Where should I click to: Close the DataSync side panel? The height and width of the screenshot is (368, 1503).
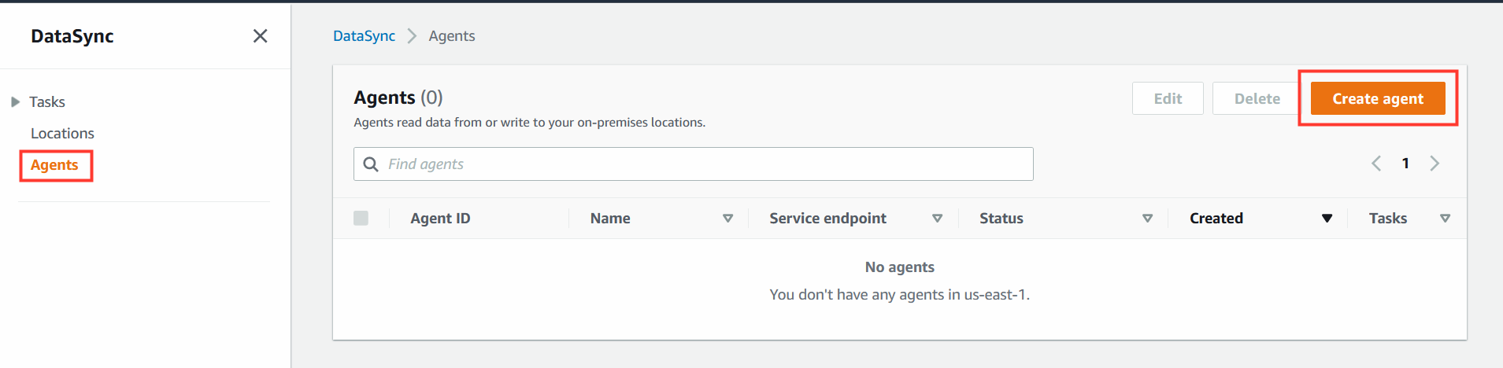tap(260, 36)
